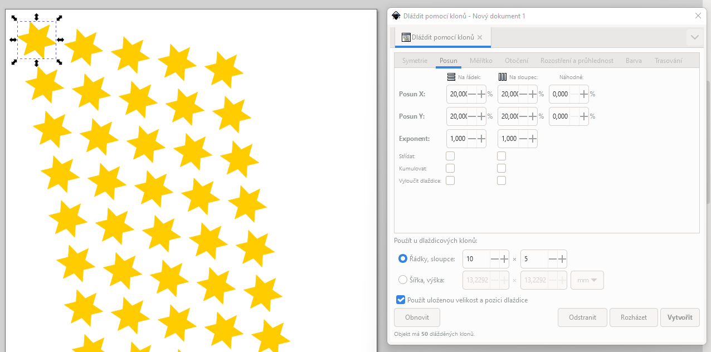Select the "Šířka, výška" radio button
Screen dimensions: 711x352
[x=403, y=280]
